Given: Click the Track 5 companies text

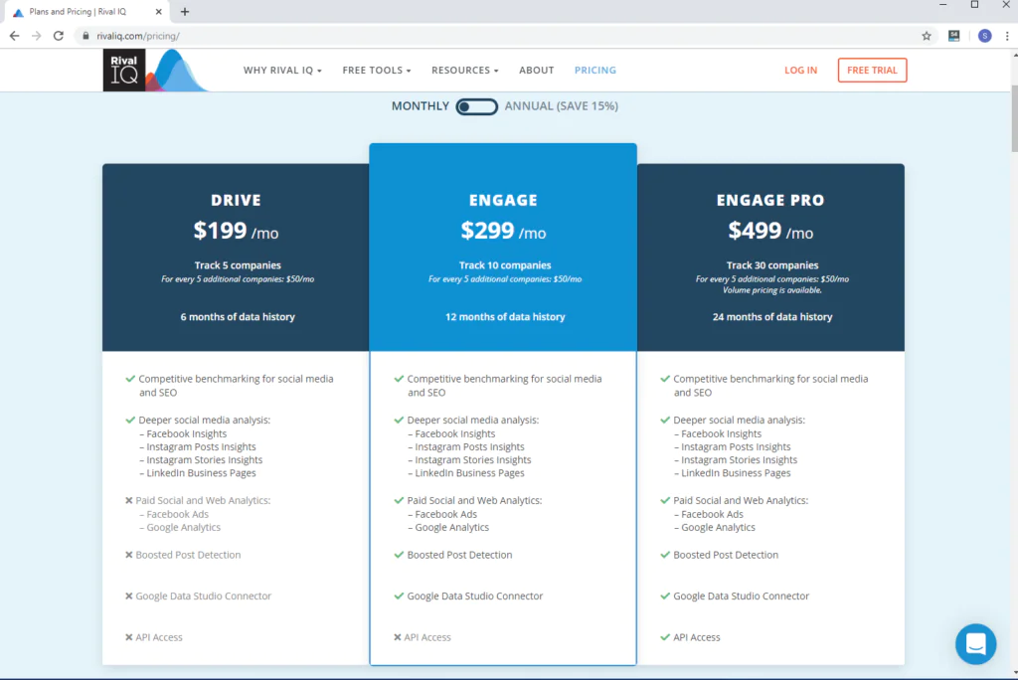Looking at the screenshot, I should pyautogui.click(x=238, y=265).
